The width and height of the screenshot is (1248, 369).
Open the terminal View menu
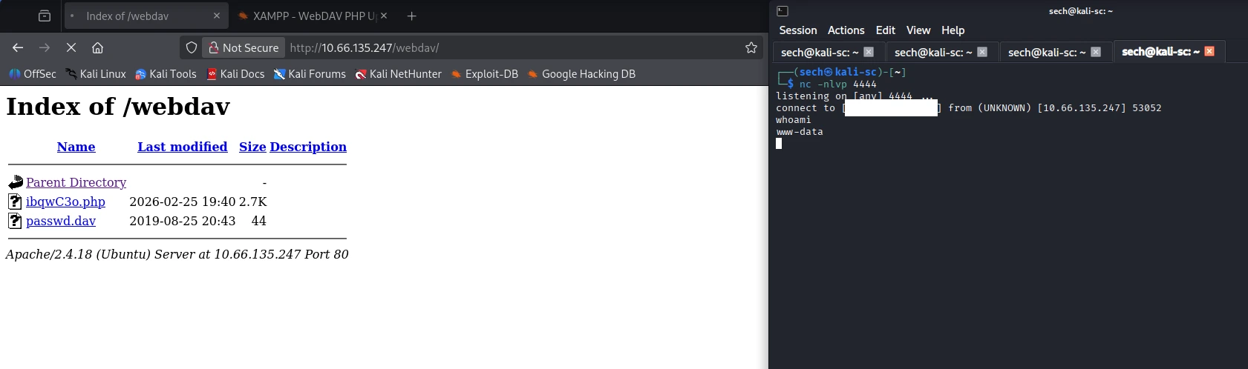[x=918, y=30]
